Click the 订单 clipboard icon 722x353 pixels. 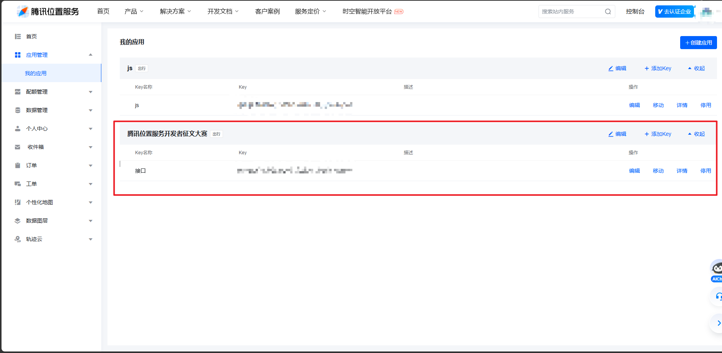pos(18,165)
